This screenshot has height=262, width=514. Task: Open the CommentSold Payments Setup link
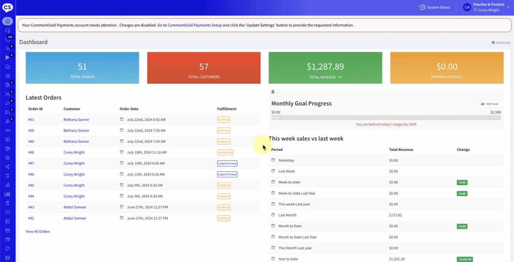195,25
